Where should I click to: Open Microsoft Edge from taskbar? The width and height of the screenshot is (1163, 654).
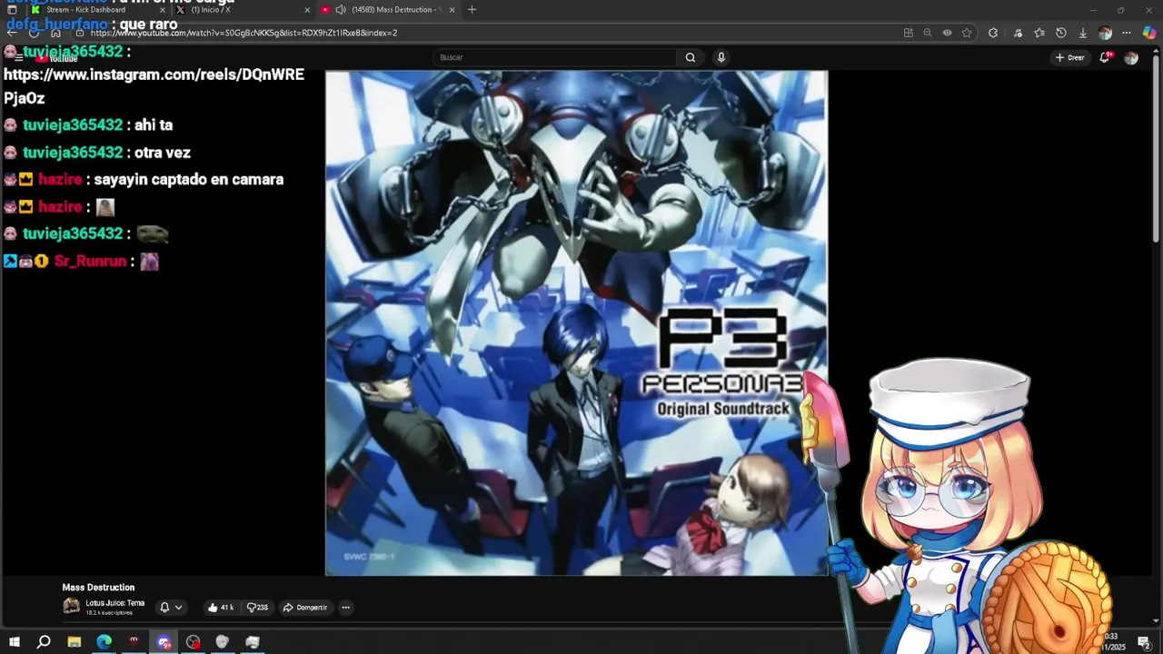(x=104, y=642)
